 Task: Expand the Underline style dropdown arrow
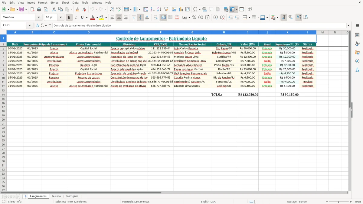[x=87, y=18]
